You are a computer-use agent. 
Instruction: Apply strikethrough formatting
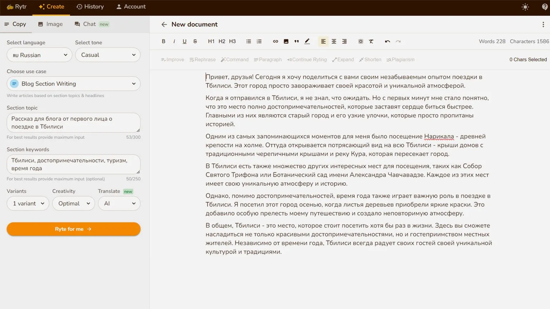click(195, 41)
